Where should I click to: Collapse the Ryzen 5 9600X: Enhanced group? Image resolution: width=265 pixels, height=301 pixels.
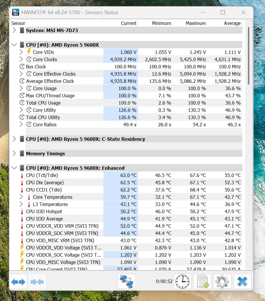click(x=14, y=168)
